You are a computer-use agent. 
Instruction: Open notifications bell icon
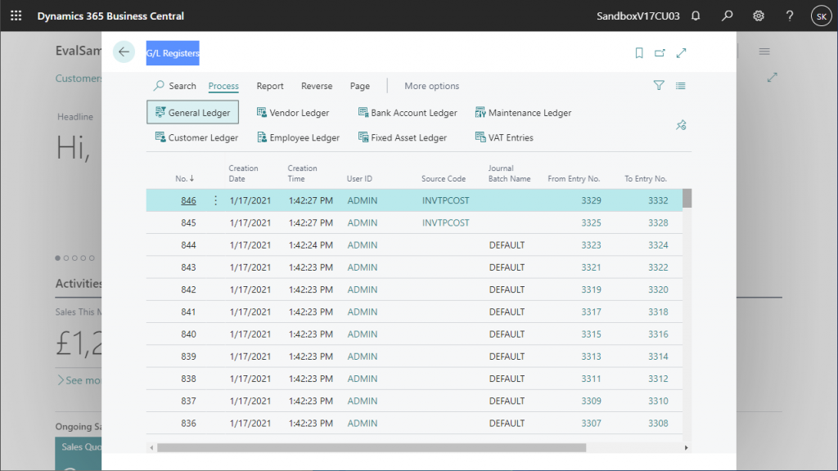tap(696, 16)
